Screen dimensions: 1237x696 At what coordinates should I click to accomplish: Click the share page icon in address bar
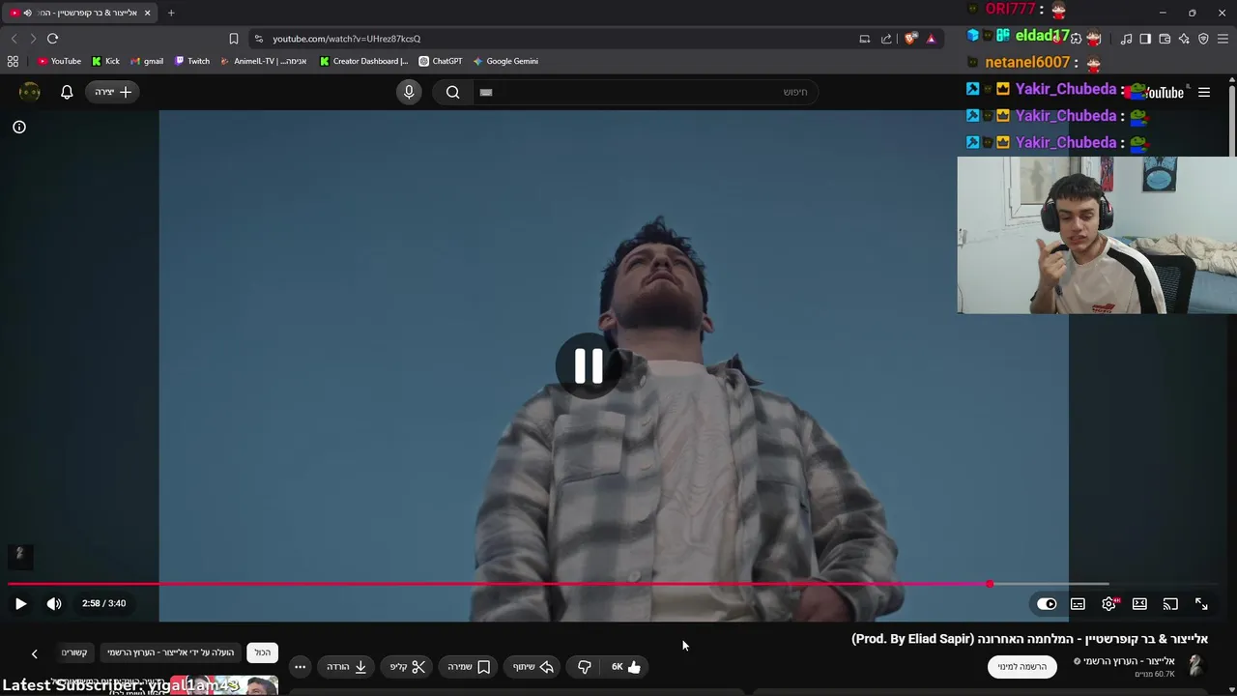tap(886, 39)
